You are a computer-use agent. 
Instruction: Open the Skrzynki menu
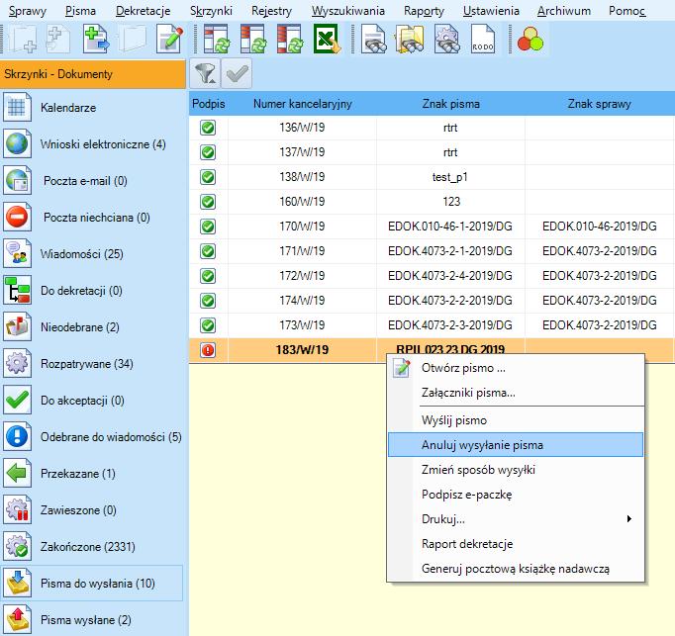point(211,11)
